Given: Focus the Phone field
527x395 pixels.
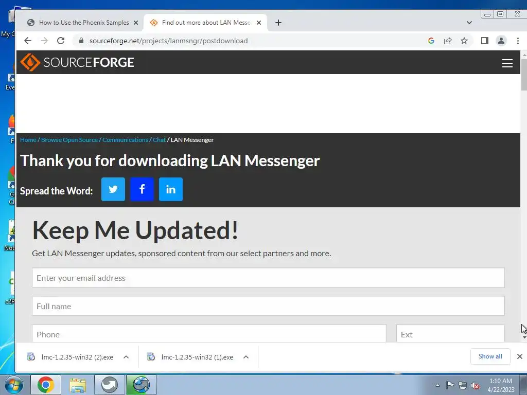Looking at the screenshot, I should click(x=209, y=333).
